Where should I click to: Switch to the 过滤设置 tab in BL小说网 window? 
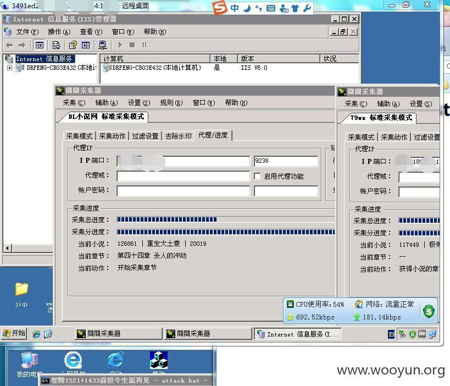pyautogui.click(x=145, y=136)
